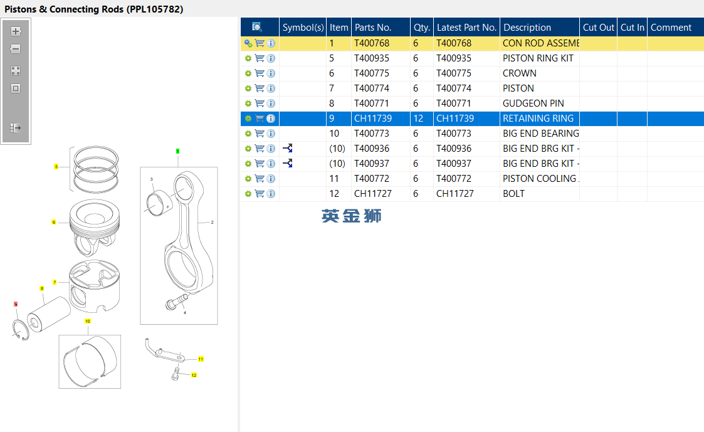Show info for T400937 BIG END BRG KIT
704x432 pixels.
click(271, 164)
